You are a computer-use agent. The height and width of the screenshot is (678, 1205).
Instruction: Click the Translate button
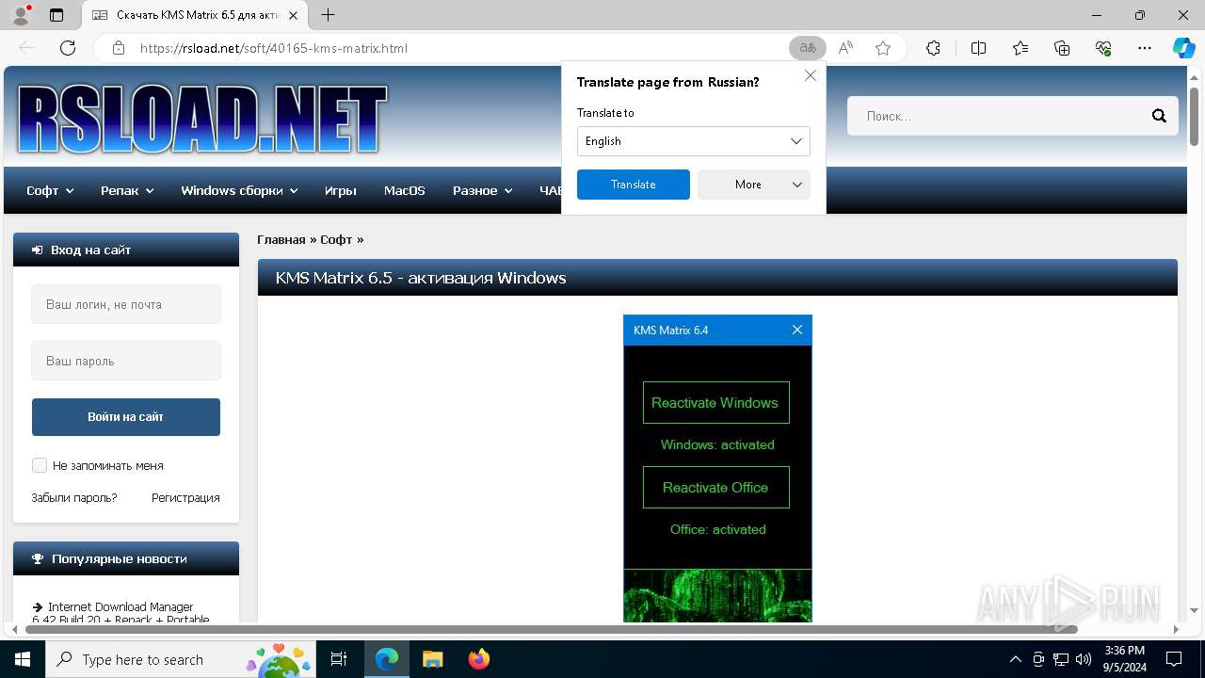634,185
